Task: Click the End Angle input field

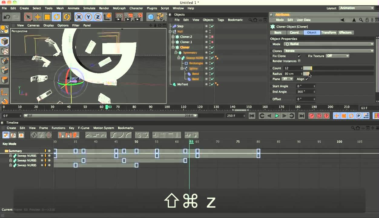Action: 305,92
